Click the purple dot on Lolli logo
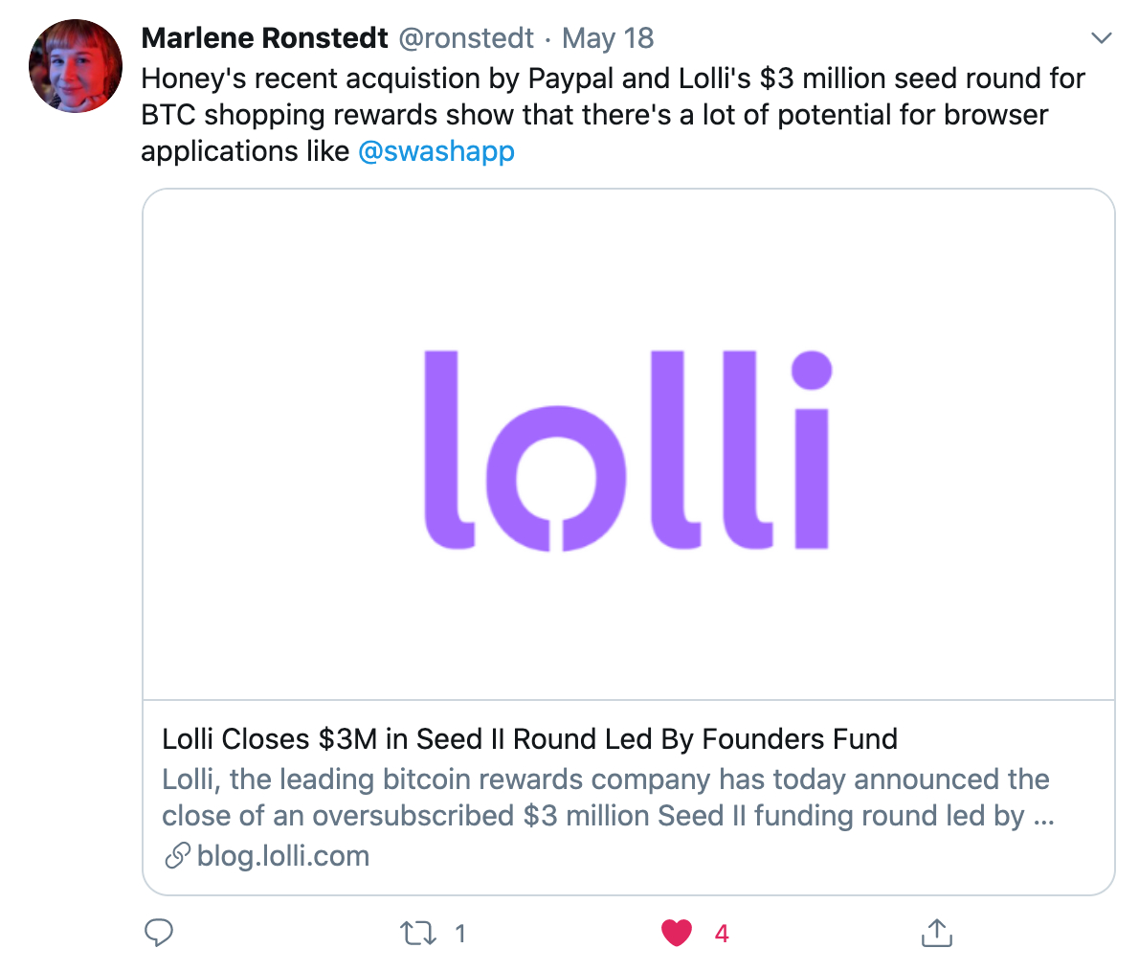Screen dimensions: 1139x971 812,371
